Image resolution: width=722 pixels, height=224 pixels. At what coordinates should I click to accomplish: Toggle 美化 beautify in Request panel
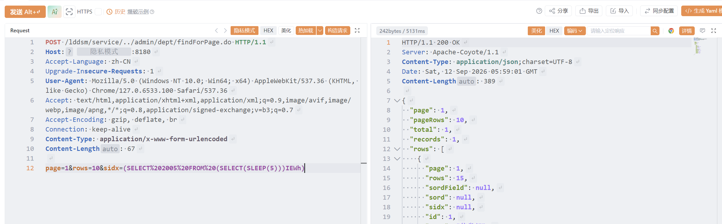[x=286, y=31]
